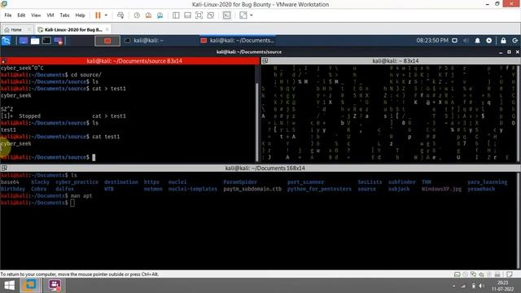This screenshot has height=293, width=521.
Task: Open the Help menu
Action: coord(80,15)
